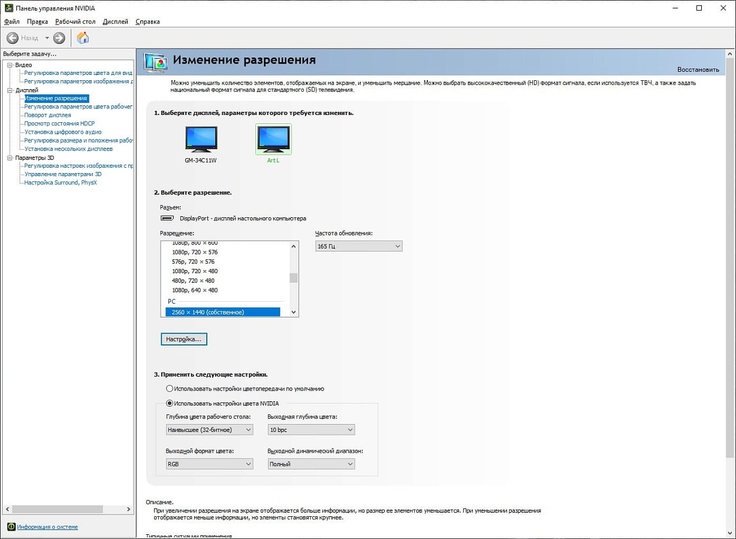The image size is (736, 539).
Task: Select 1080p, 640 × 480 resolution
Action: point(195,290)
